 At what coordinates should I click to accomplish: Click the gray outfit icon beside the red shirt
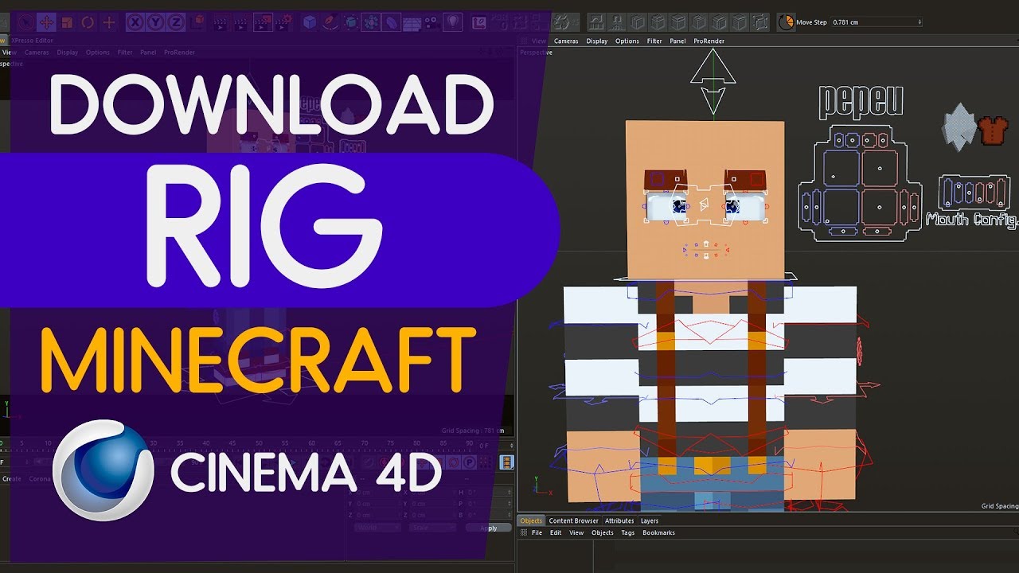click(958, 127)
